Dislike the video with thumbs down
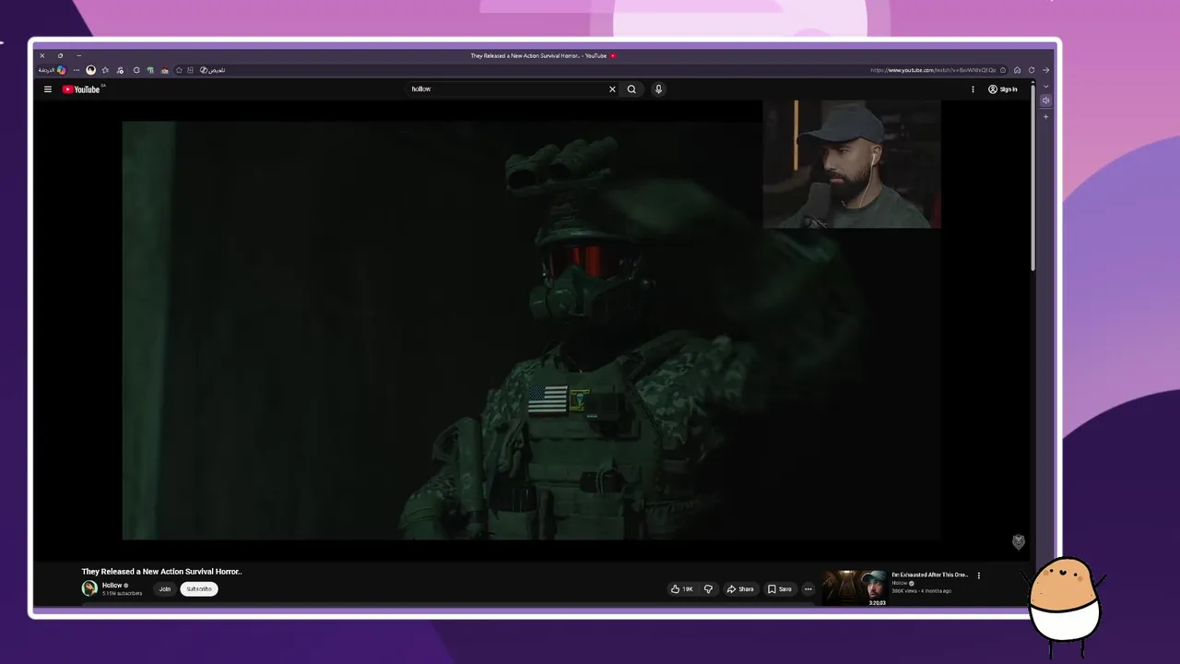This screenshot has width=1180, height=664. (x=708, y=589)
